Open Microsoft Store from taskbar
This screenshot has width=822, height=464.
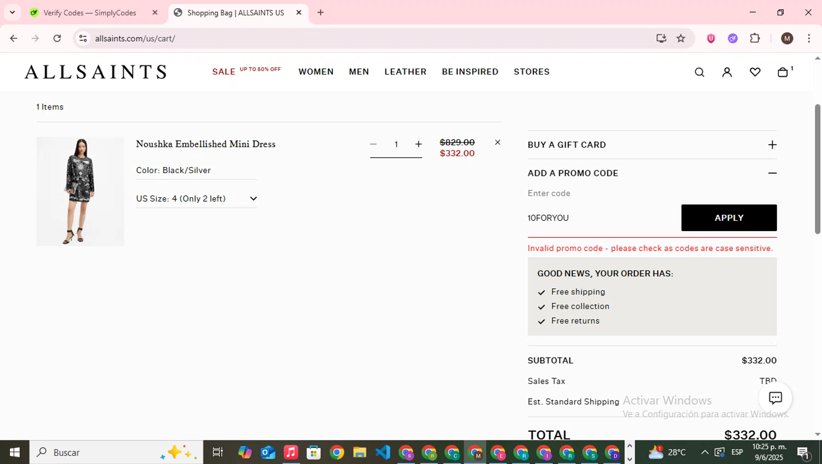pyautogui.click(x=313, y=452)
